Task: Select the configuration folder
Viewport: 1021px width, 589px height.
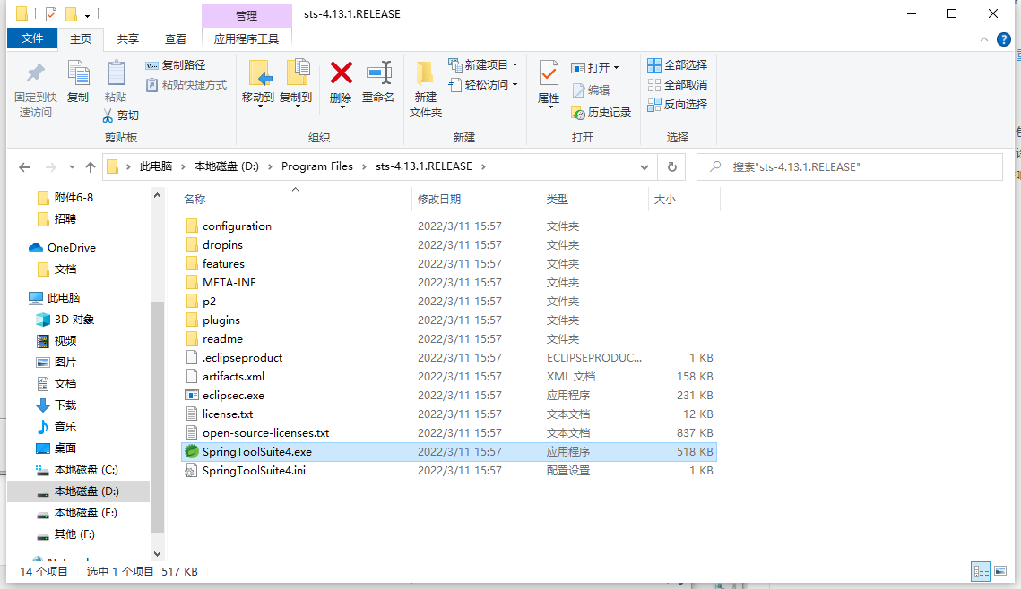Action: tap(448, 226)
